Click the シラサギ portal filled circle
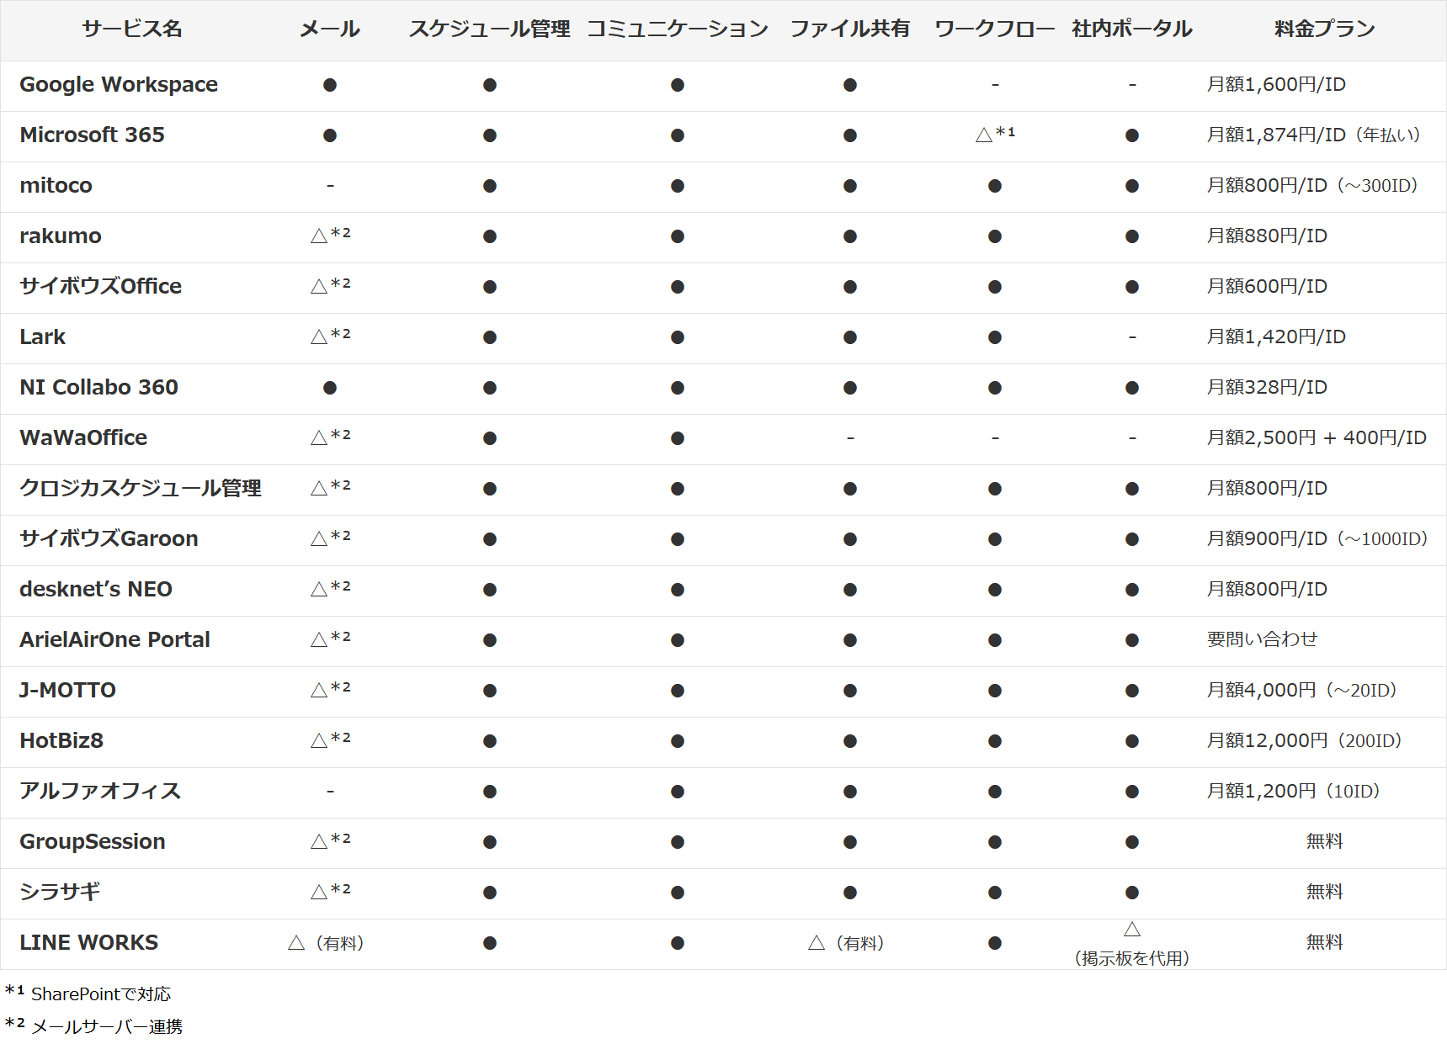The width and height of the screenshot is (1447, 1044). 1132,893
